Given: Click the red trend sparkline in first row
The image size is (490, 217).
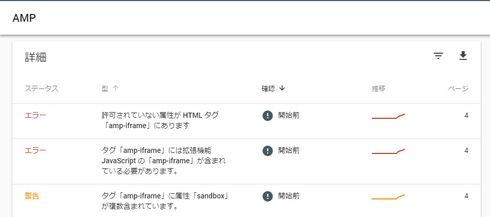Looking at the screenshot, I should pyautogui.click(x=388, y=116).
